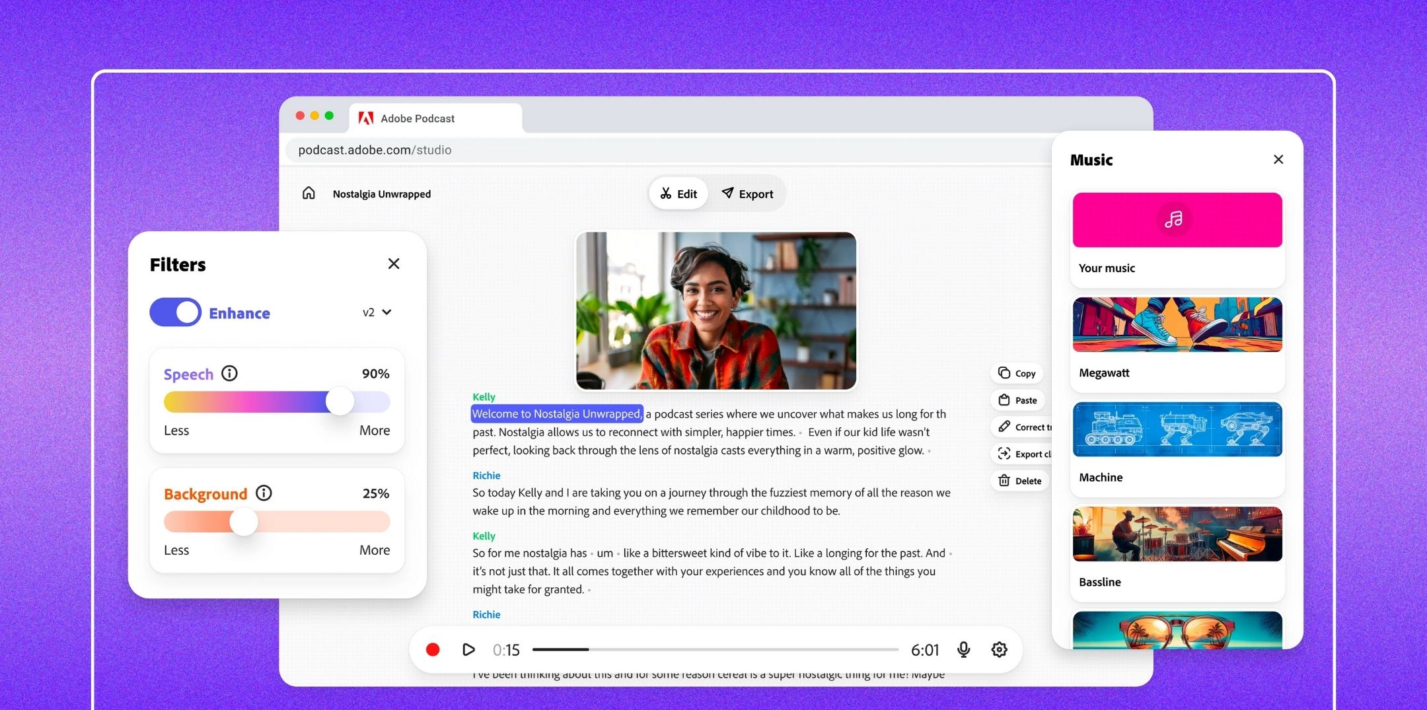Play the podcast audio

click(x=468, y=650)
